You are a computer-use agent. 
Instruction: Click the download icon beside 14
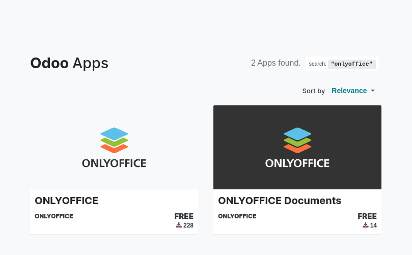pyautogui.click(x=366, y=225)
